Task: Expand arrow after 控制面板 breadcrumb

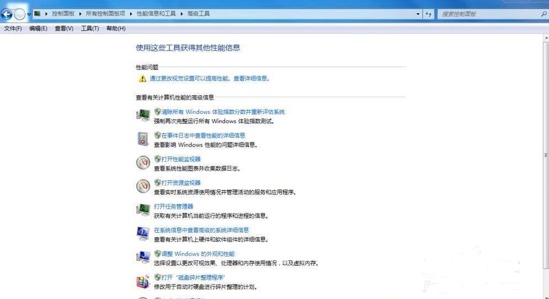Action: [80, 14]
